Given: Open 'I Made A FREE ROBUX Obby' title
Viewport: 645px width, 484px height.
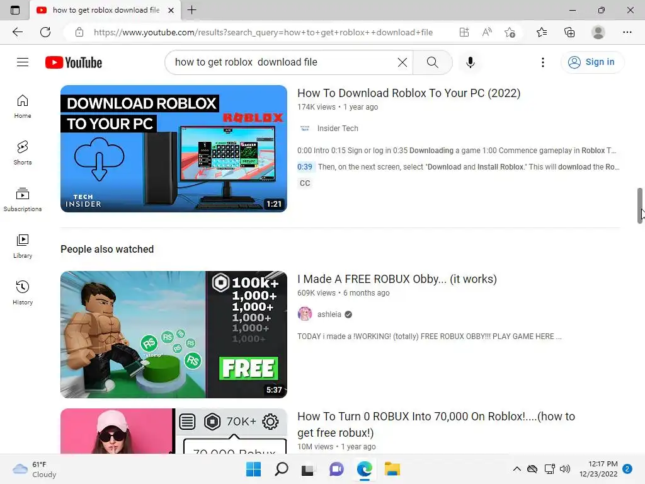Looking at the screenshot, I should [x=397, y=279].
